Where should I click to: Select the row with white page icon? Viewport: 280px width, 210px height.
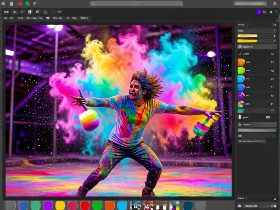[257, 117]
